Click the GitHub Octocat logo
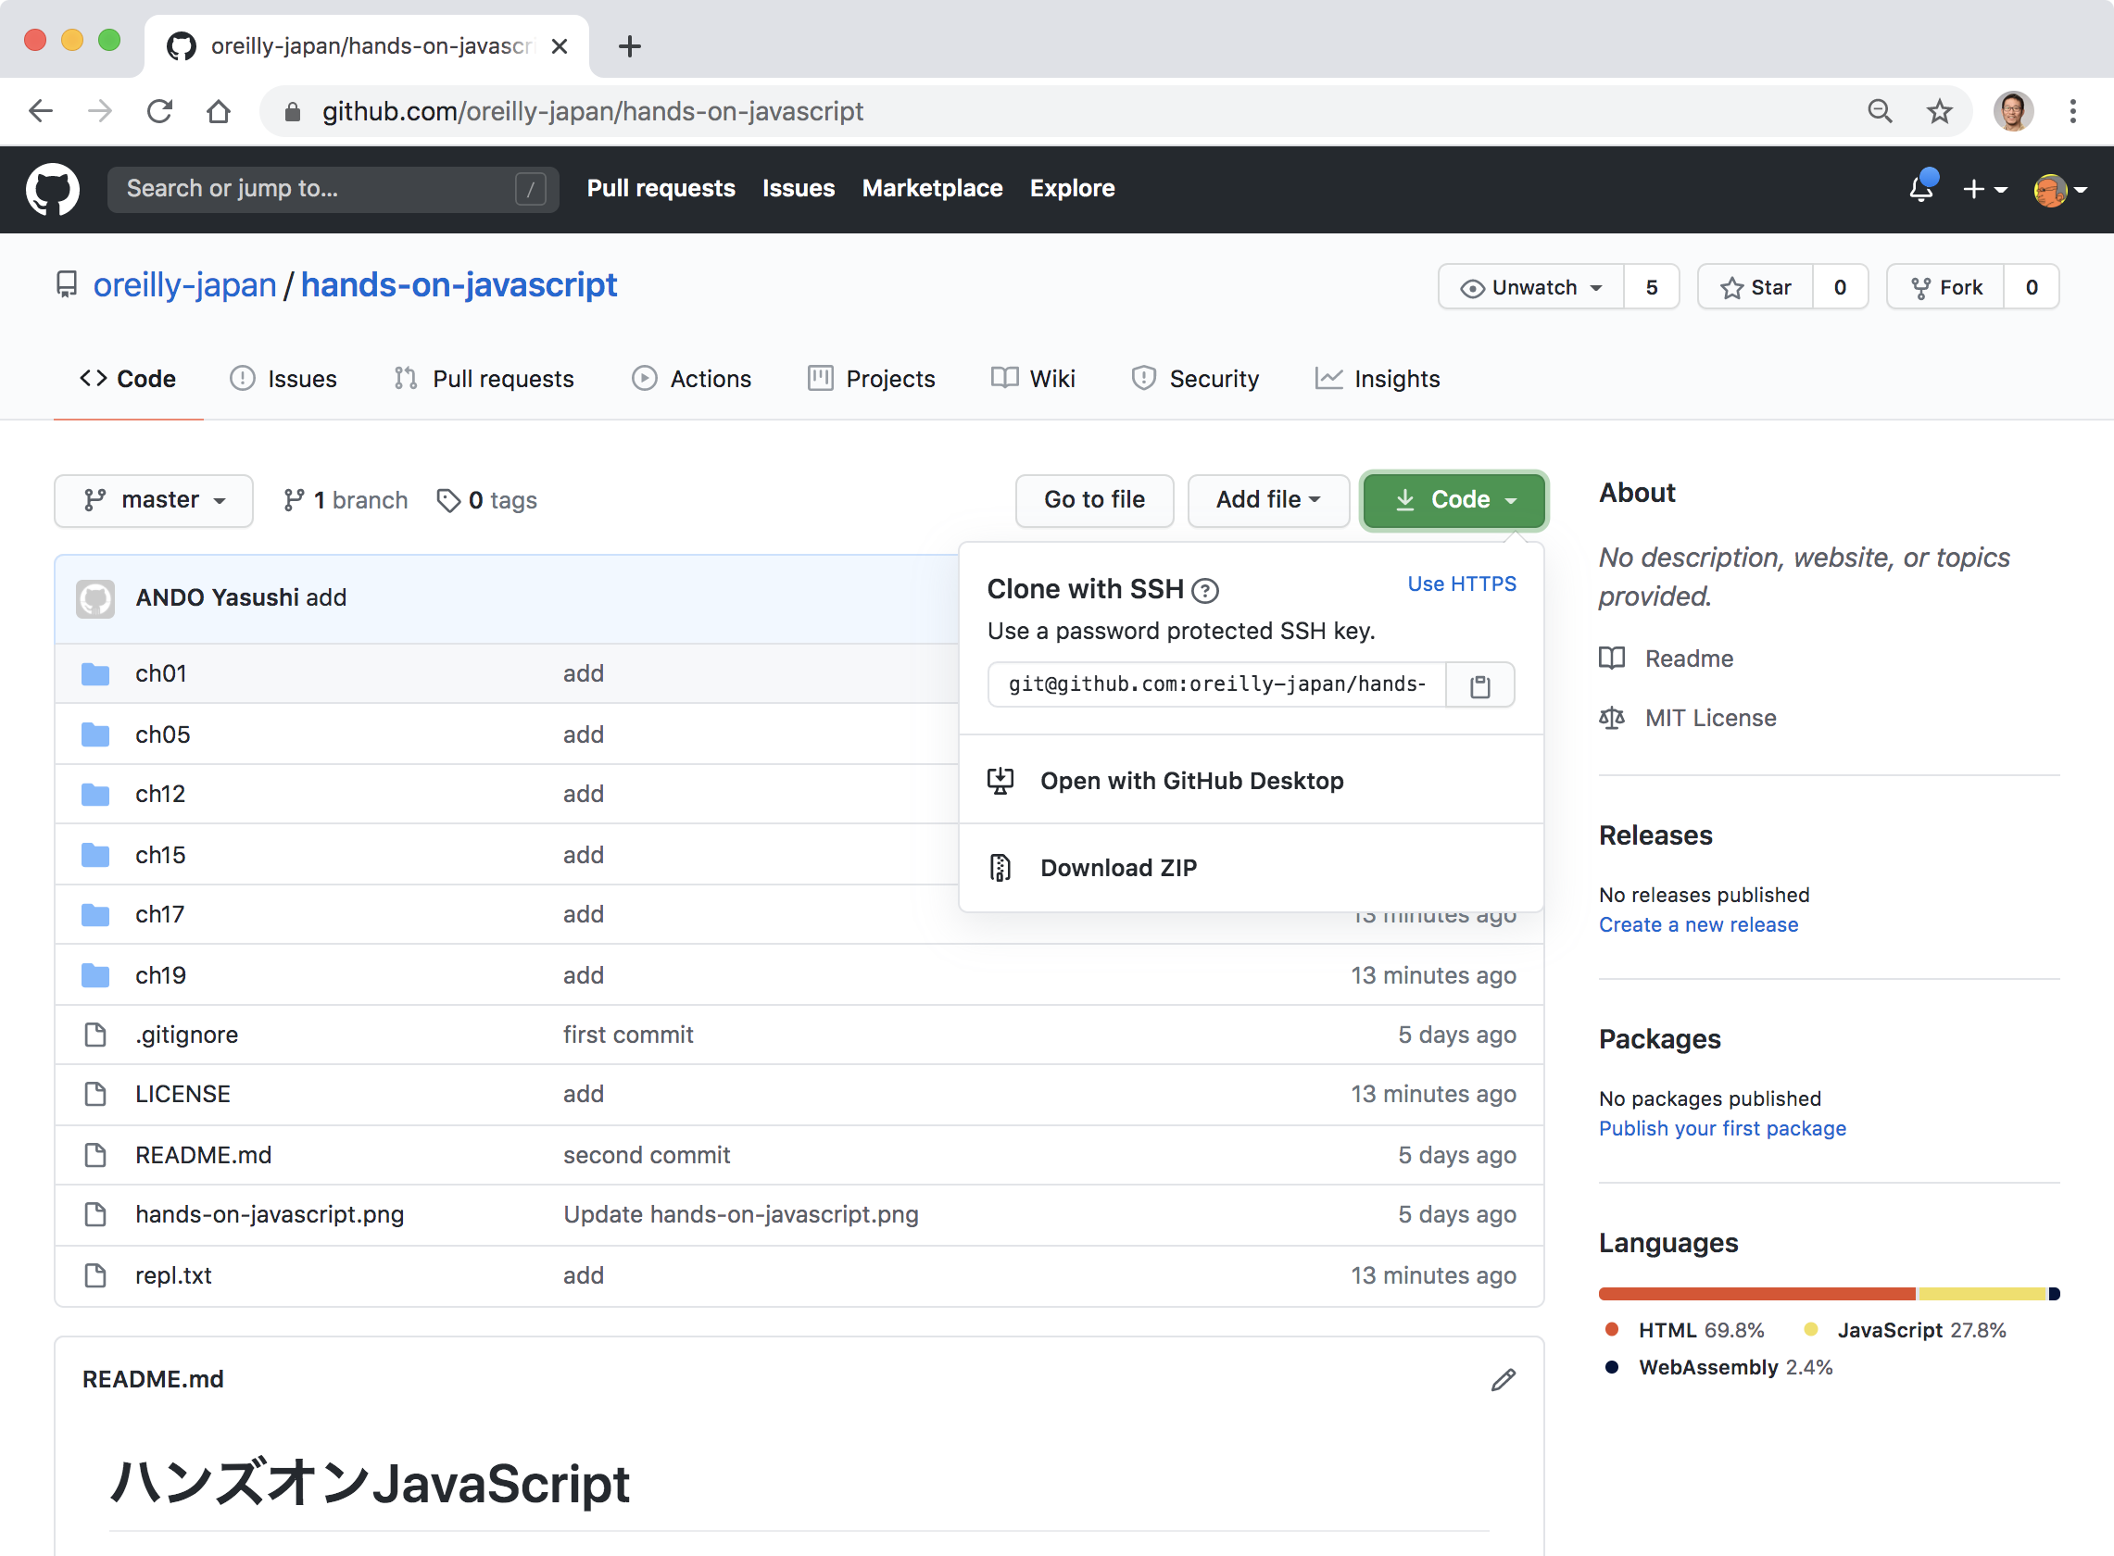The image size is (2114, 1556). (x=53, y=189)
